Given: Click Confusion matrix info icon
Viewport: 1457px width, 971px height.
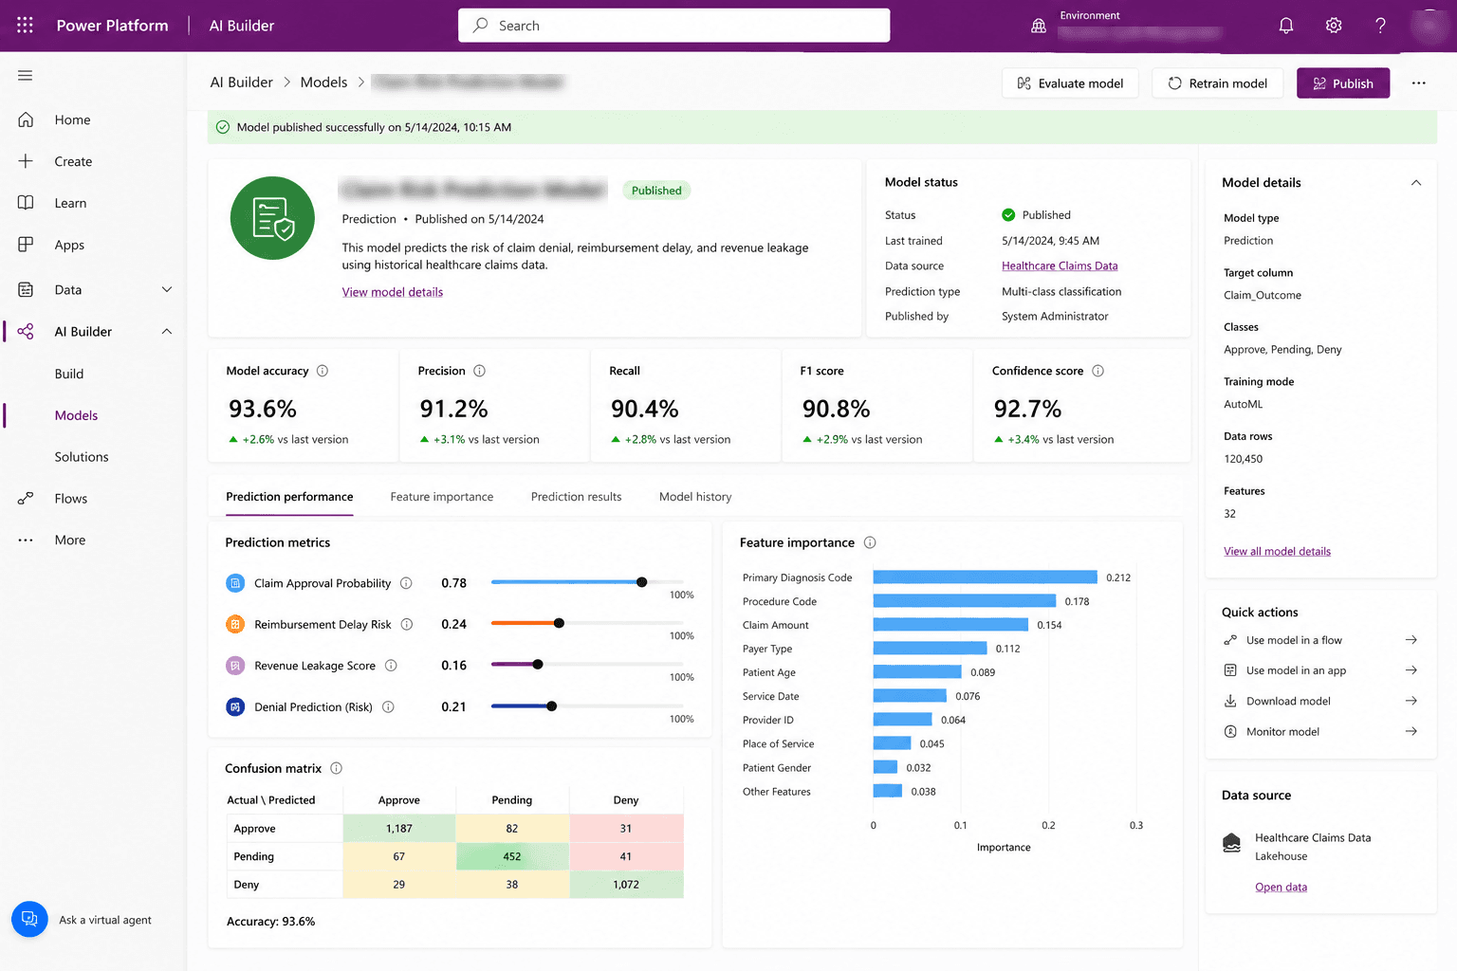Looking at the screenshot, I should point(336,768).
